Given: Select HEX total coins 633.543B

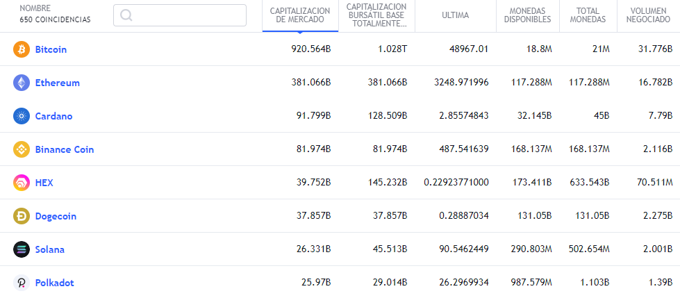Looking at the screenshot, I should click(x=590, y=183).
